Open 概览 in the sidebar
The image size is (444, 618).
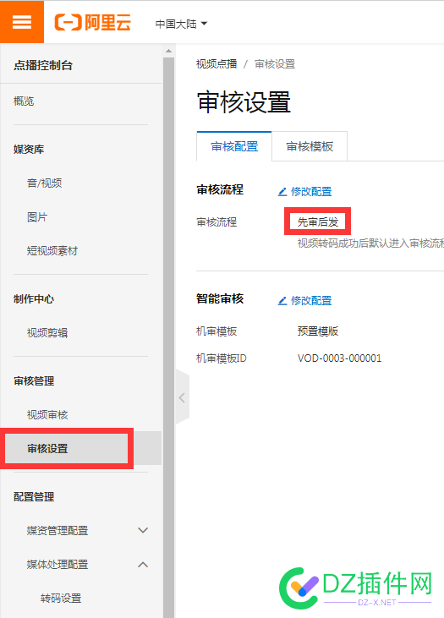click(24, 101)
